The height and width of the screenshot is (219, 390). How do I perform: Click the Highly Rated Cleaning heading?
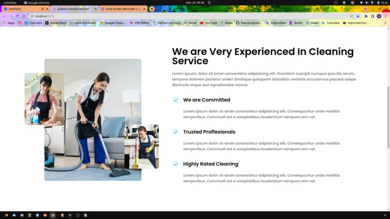(x=210, y=164)
